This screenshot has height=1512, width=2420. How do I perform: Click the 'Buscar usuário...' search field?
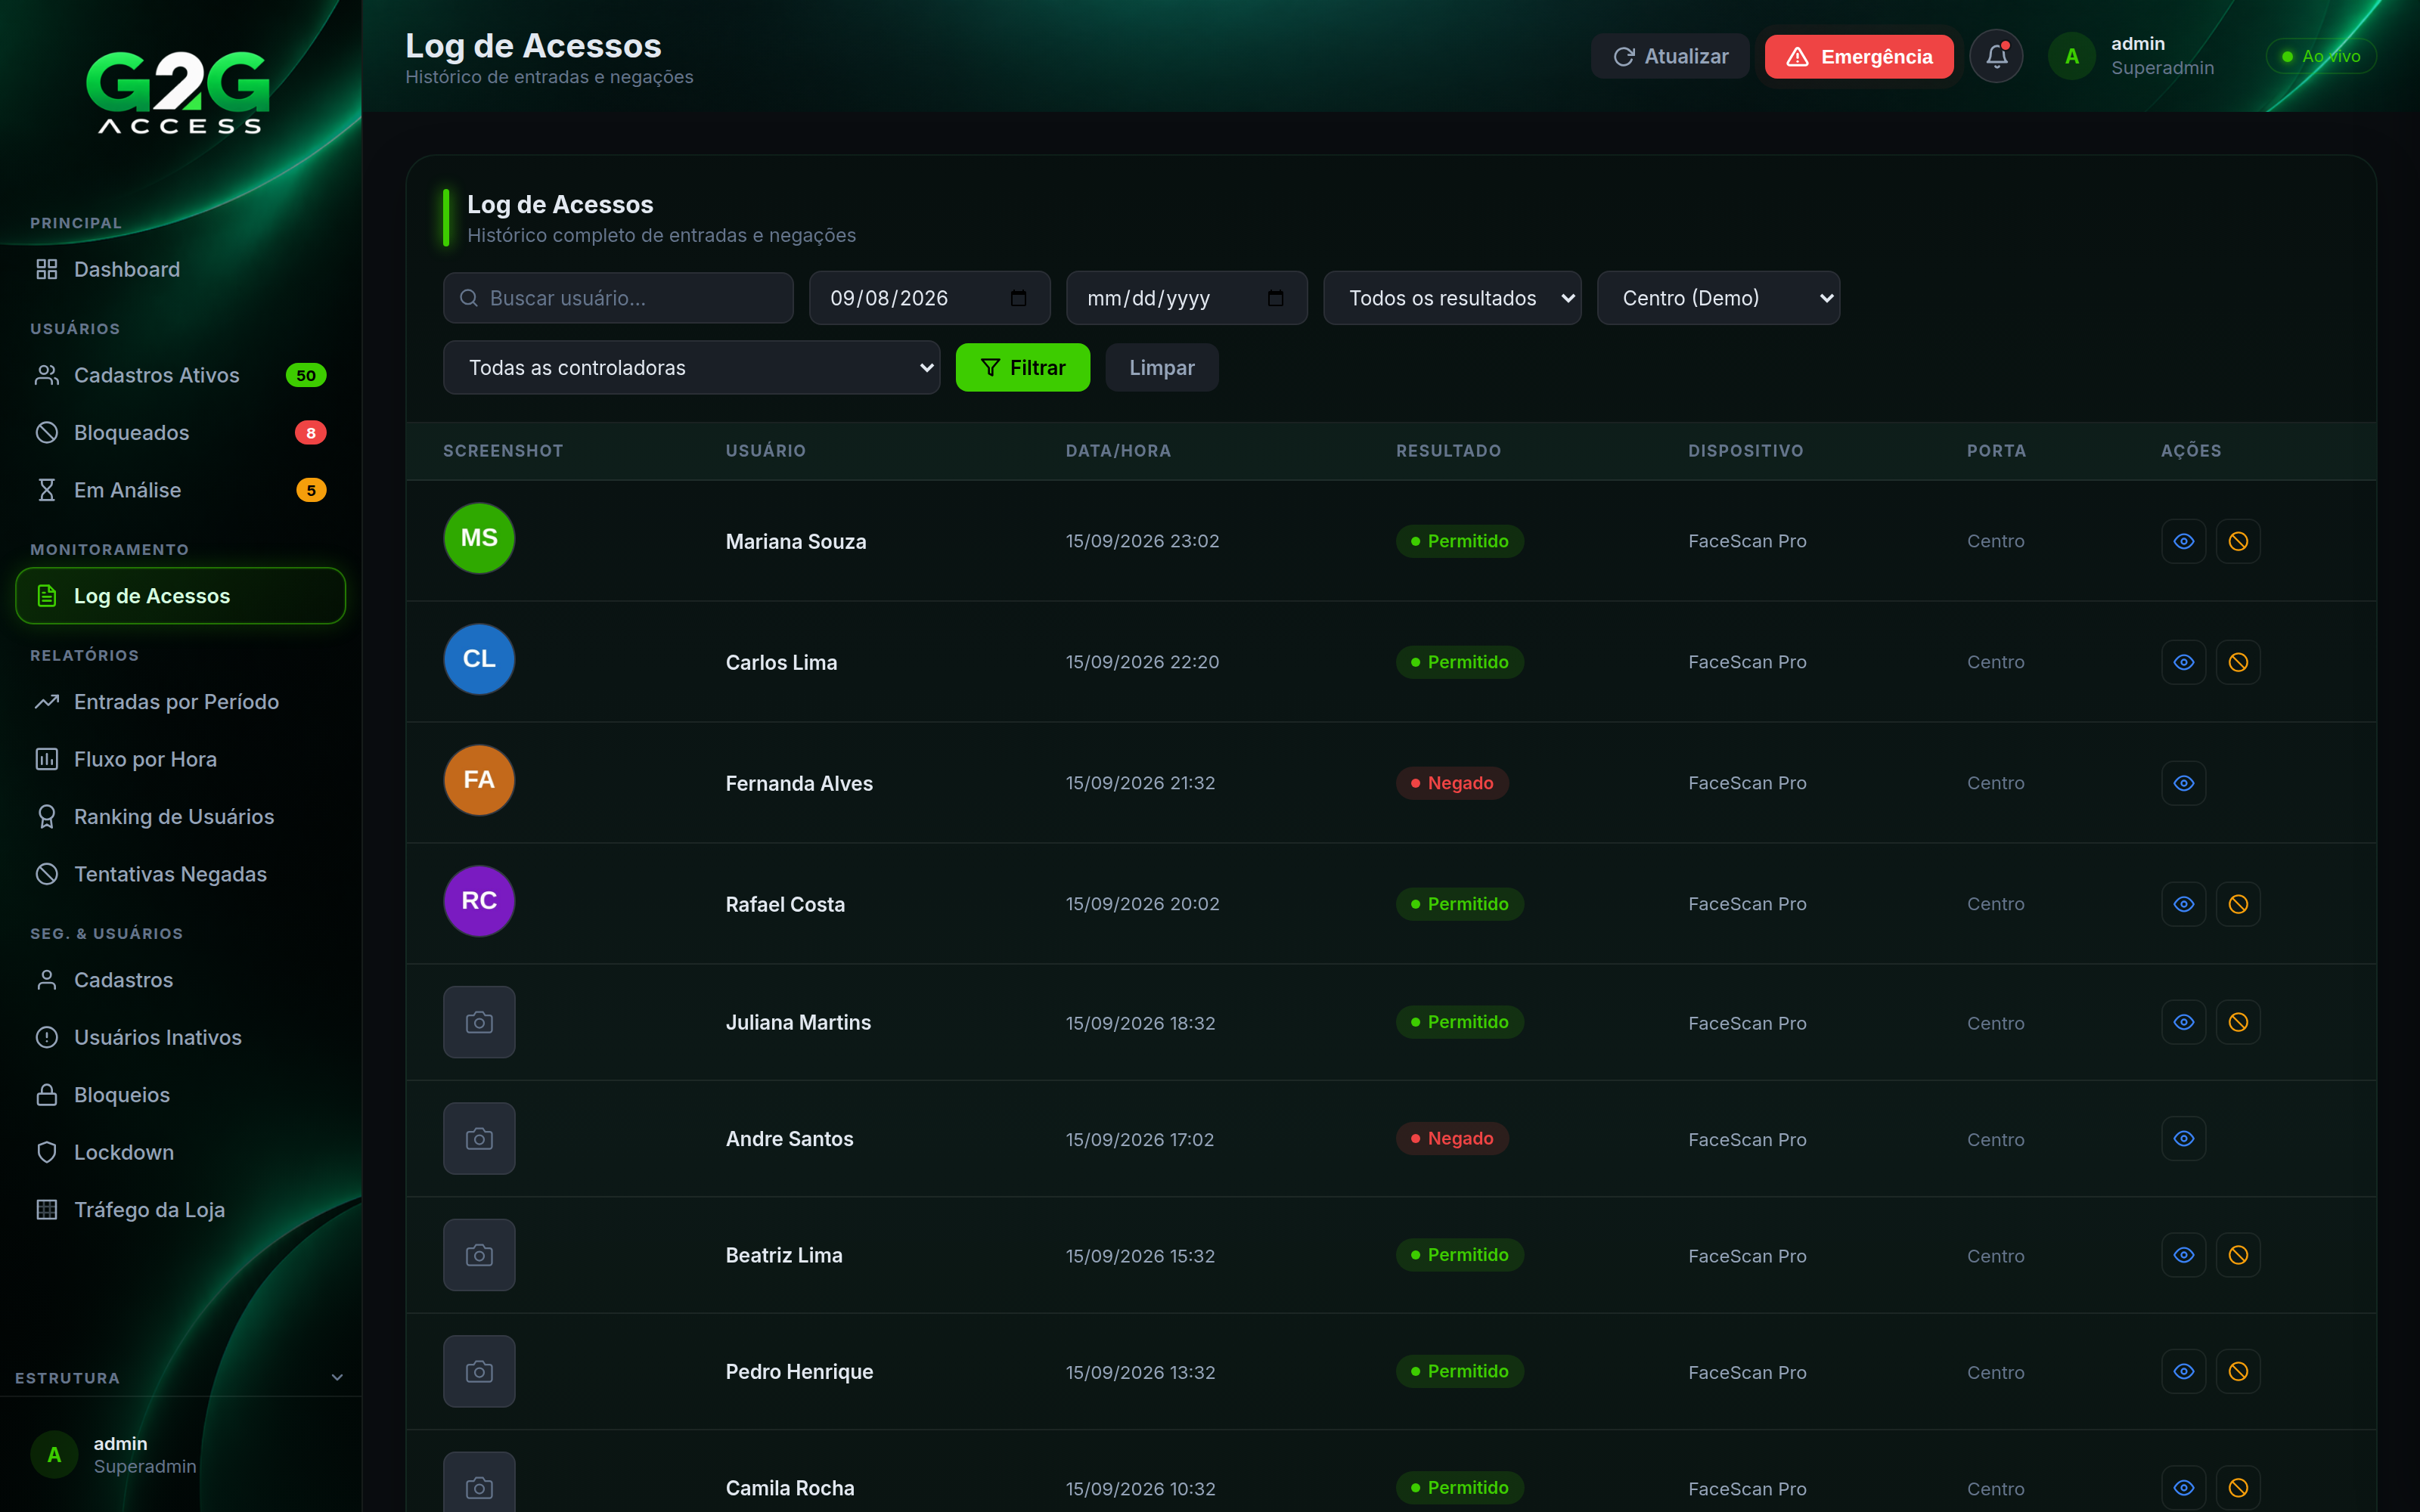(618, 298)
